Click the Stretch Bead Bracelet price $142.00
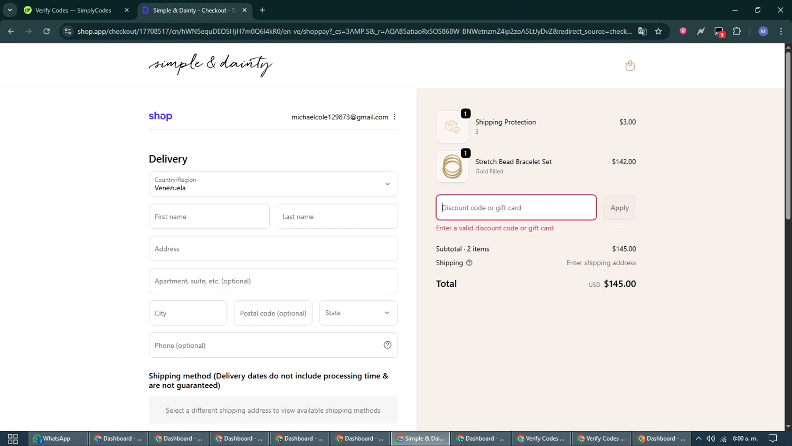 click(x=624, y=162)
